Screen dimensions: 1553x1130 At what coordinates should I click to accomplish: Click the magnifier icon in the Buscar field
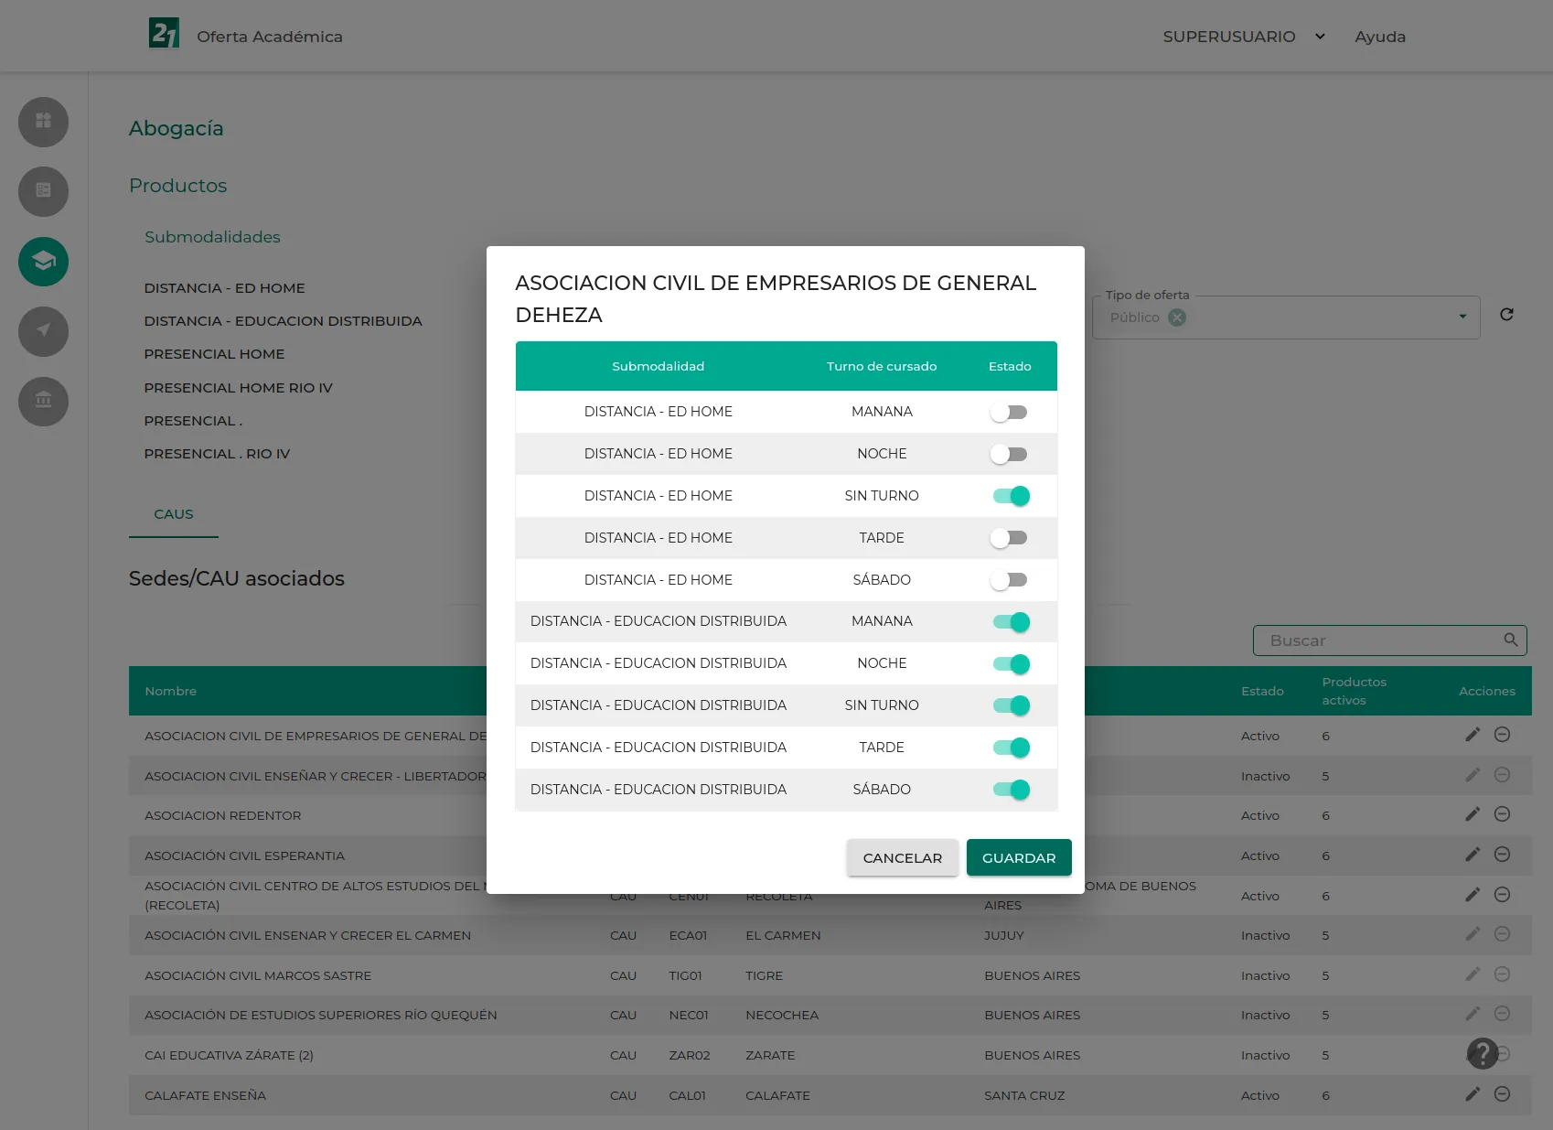1509,640
